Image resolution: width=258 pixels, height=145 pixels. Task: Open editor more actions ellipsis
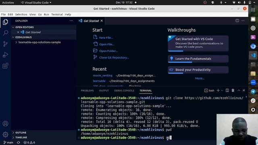tap(243, 21)
